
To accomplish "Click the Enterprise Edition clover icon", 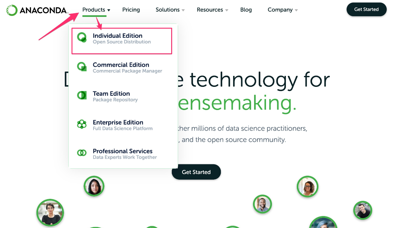I will (x=82, y=124).
